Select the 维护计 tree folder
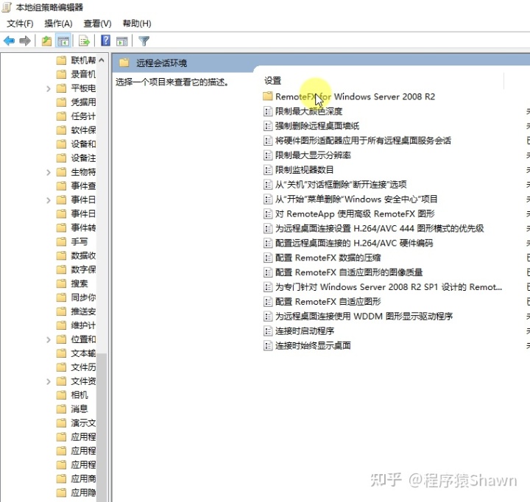Viewport: 530px width, 502px height. pos(76,325)
